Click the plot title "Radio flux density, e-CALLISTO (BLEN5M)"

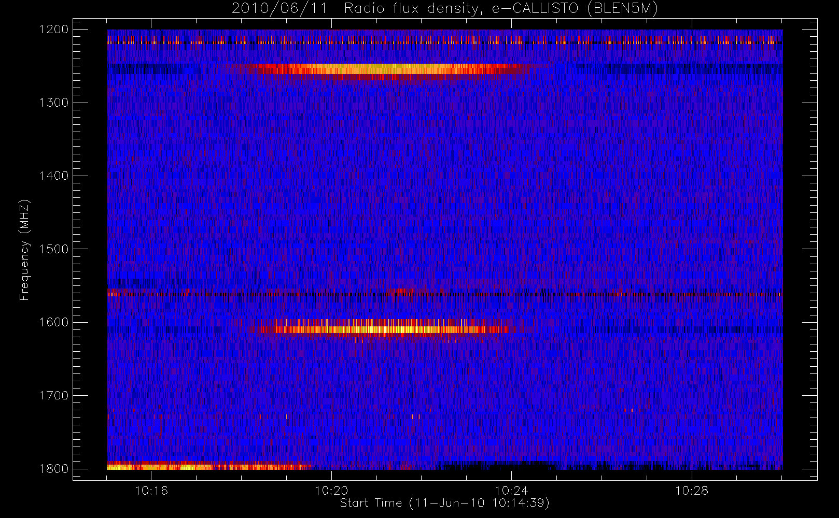[501, 8]
